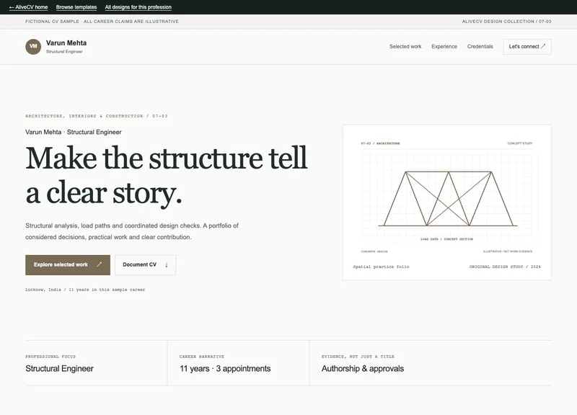577x415 pixels.
Task: Click the download arrow on Document CV
Action: [x=167, y=264]
